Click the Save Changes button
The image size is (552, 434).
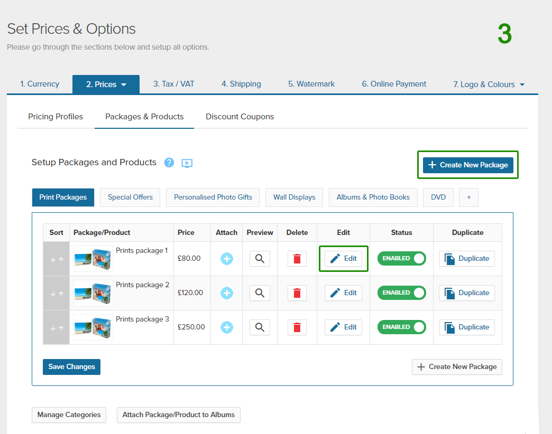71,367
